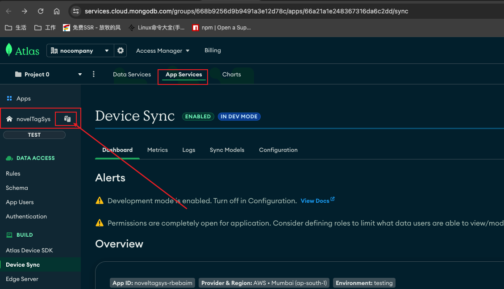Go to browser home page icon
This screenshot has height=289, width=504.
click(56, 11)
